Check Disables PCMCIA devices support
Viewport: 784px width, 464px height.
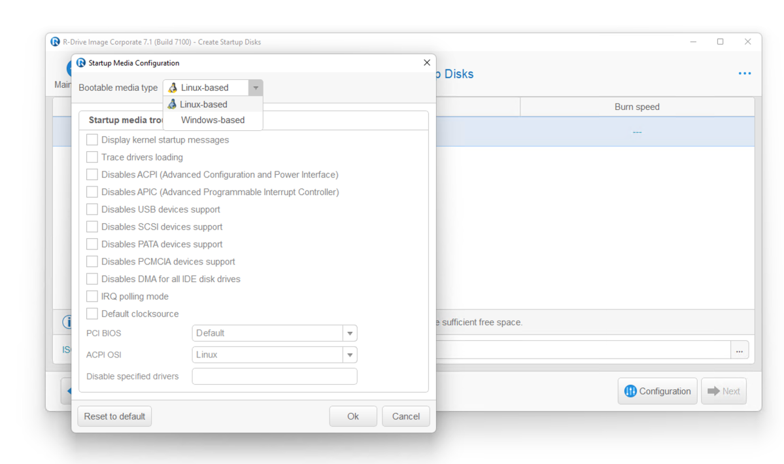point(92,261)
